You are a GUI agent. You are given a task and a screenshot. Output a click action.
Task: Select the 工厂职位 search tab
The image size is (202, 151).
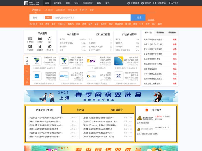[x=48, y=10]
